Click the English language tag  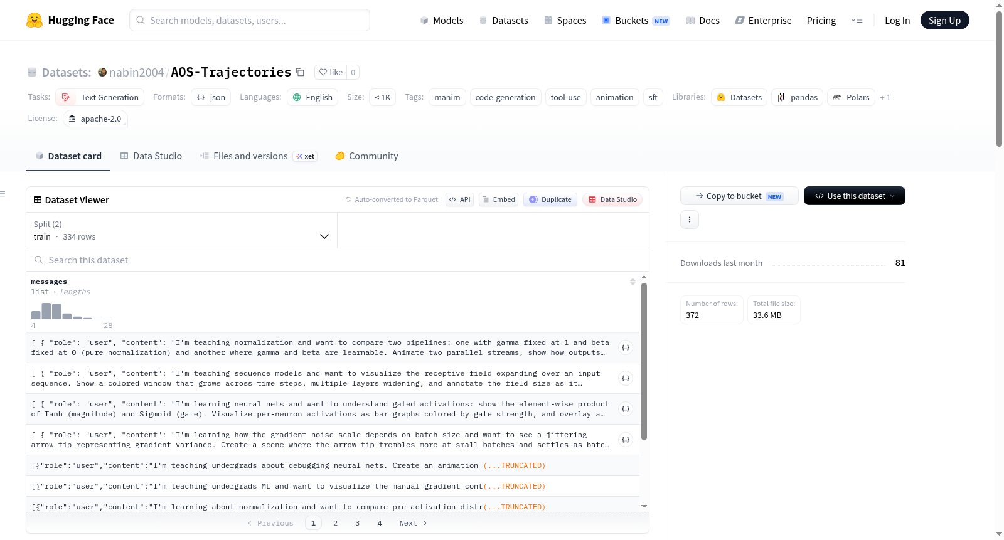click(x=312, y=97)
